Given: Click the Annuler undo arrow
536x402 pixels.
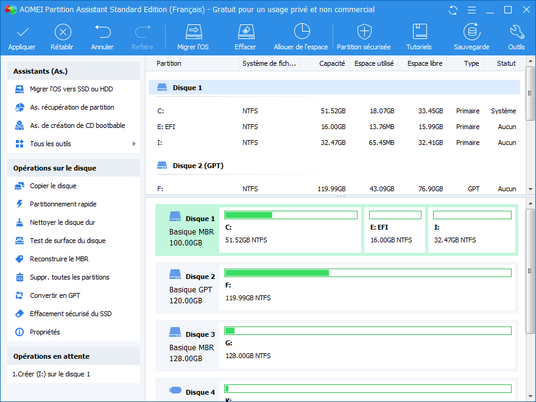Looking at the screenshot, I should 102,32.
